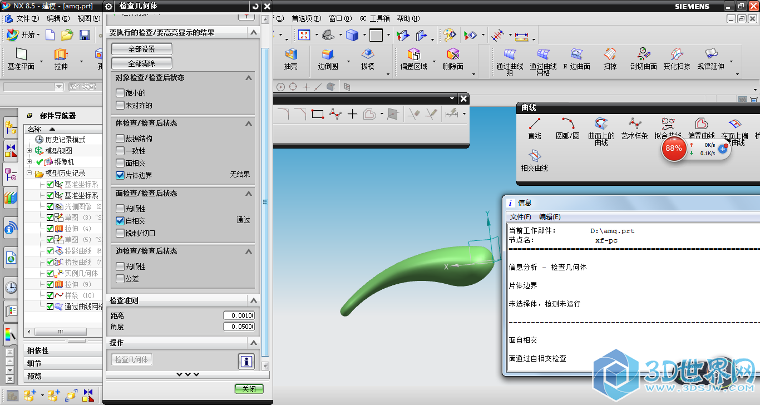Open the 帮助(H) menu
760x405 pixels.
click(x=408, y=18)
